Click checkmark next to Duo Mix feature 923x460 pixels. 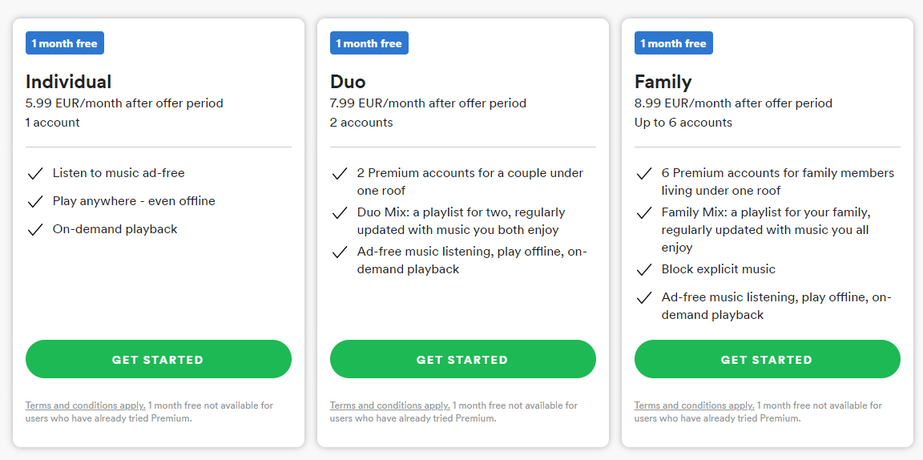[339, 213]
